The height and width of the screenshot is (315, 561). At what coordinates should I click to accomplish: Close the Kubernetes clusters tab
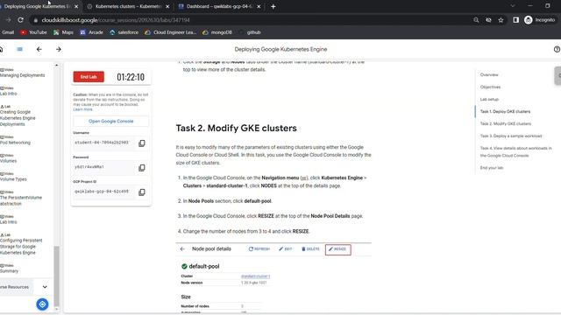pos(167,6)
